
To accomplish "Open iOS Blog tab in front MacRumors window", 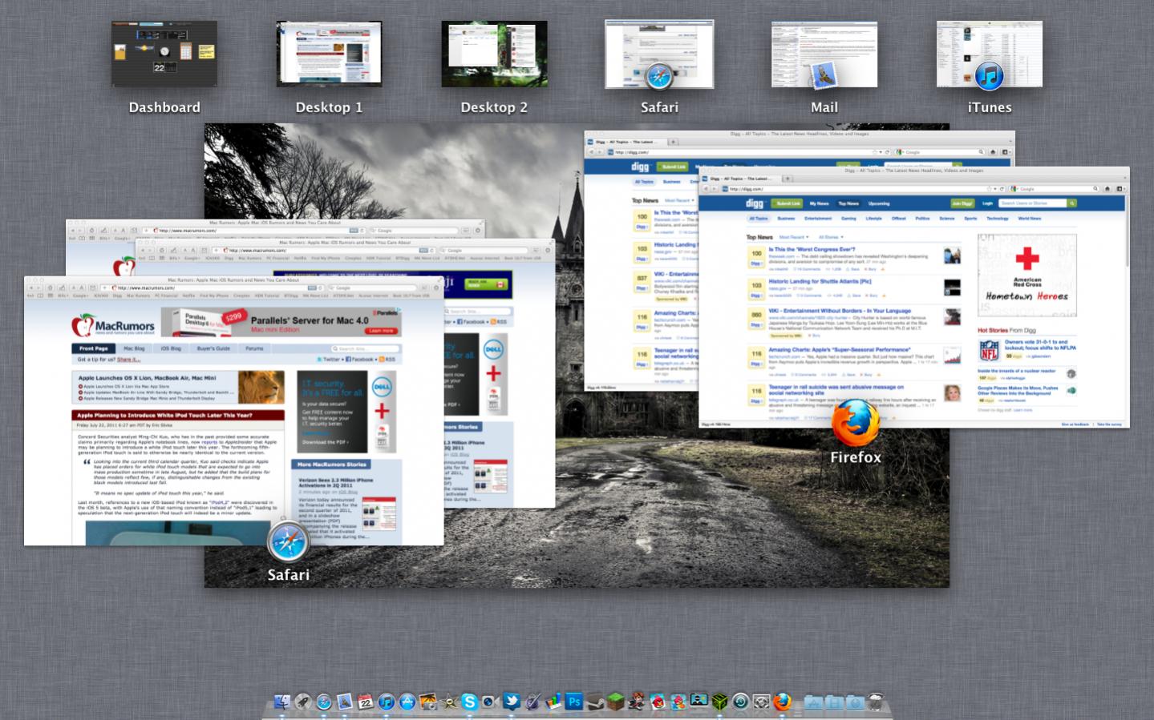I will [x=171, y=348].
